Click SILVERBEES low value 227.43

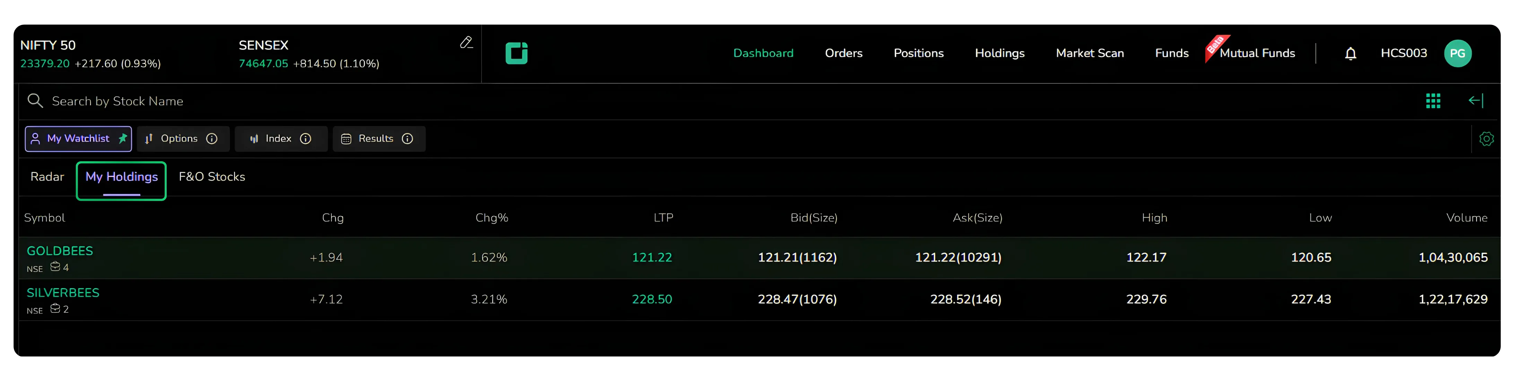pos(1311,299)
